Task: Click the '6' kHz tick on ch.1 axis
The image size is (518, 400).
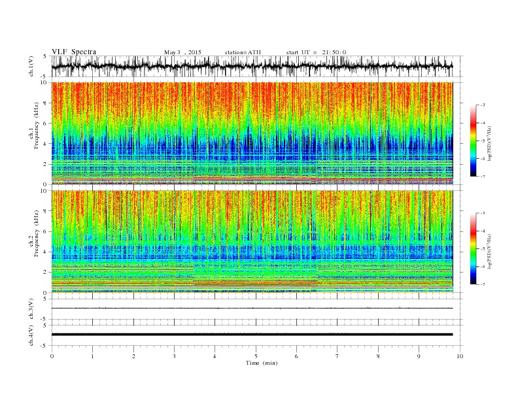Action: tap(45, 124)
